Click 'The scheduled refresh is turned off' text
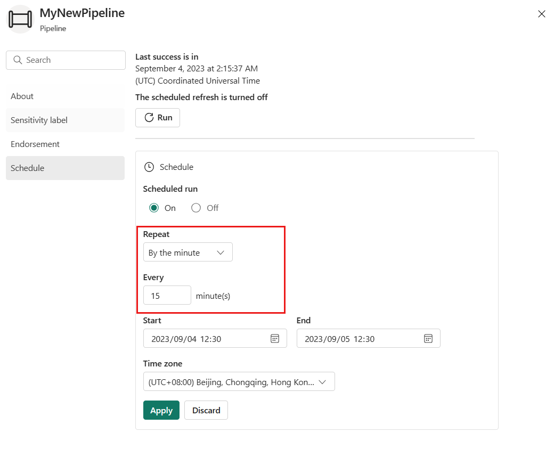 tap(201, 97)
